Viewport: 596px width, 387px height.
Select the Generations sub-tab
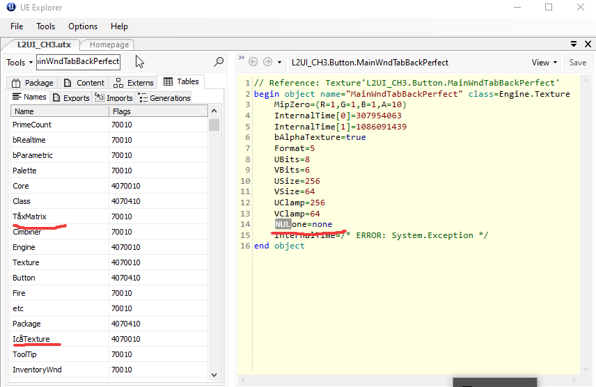(x=164, y=97)
